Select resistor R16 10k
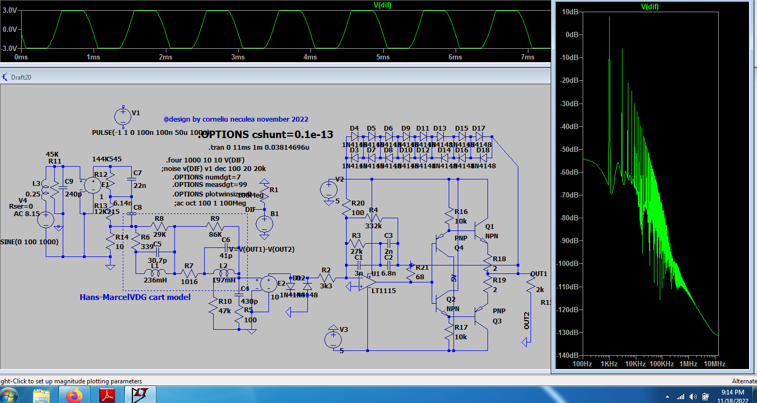757x403 pixels. click(x=449, y=216)
